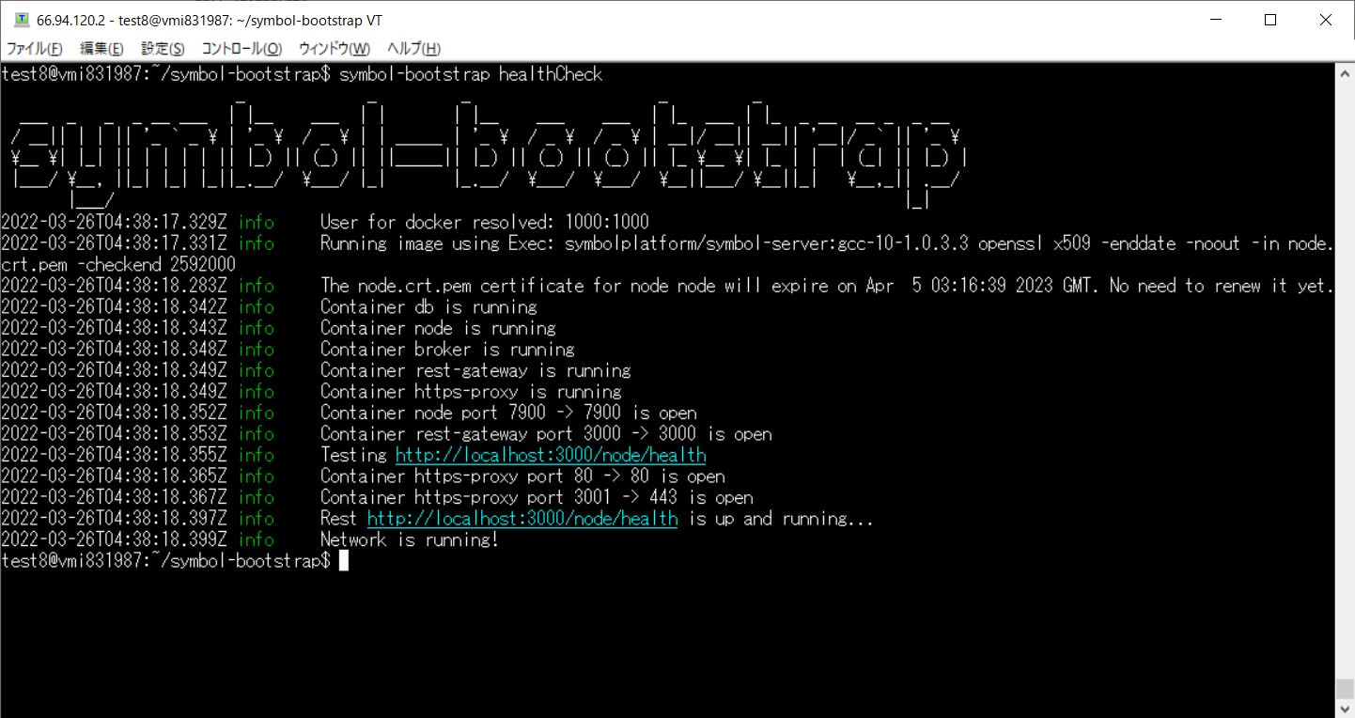Open the 設定(S) menu
The width and height of the screenshot is (1355, 718).
pos(163,49)
